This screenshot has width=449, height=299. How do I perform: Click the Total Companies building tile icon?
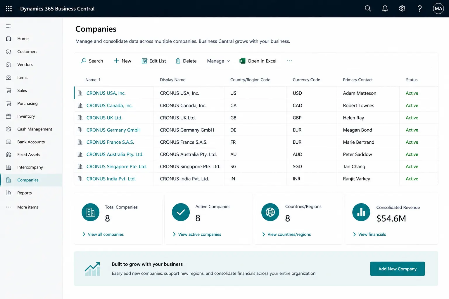(91, 212)
